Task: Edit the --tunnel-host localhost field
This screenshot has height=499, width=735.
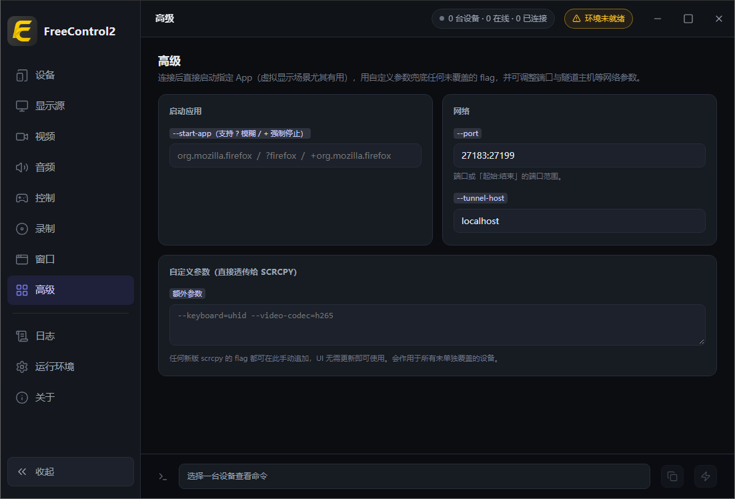Action: 580,221
